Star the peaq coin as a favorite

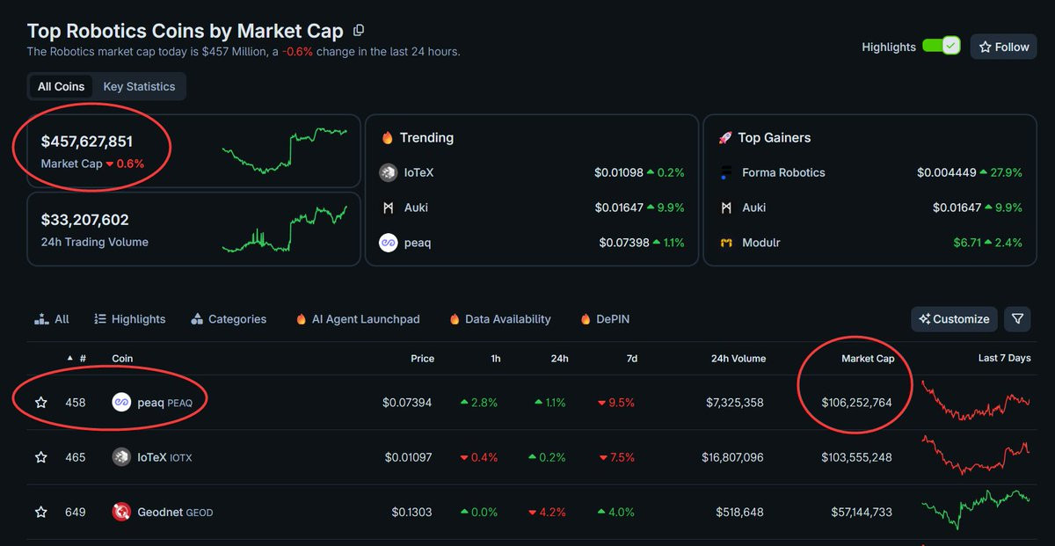pyautogui.click(x=40, y=403)
